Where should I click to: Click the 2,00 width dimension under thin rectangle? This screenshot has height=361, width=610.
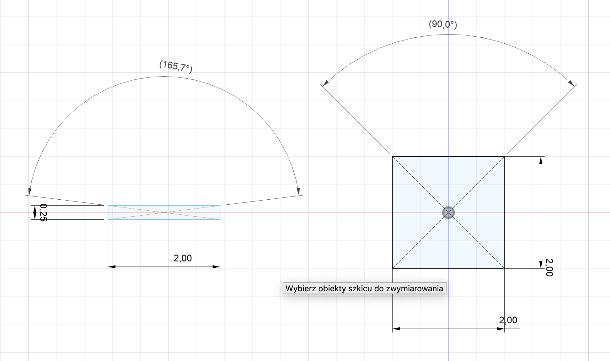pos(183,258)
